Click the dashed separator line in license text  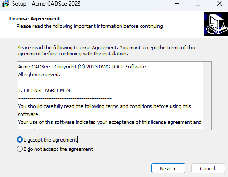[x=65, y=98]
